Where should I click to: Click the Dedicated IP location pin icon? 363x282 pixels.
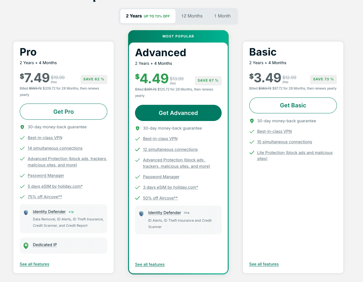pyautogui.click(x=26, y=245)
